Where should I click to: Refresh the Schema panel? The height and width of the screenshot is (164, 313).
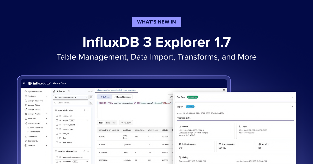[x=69, y=91]
